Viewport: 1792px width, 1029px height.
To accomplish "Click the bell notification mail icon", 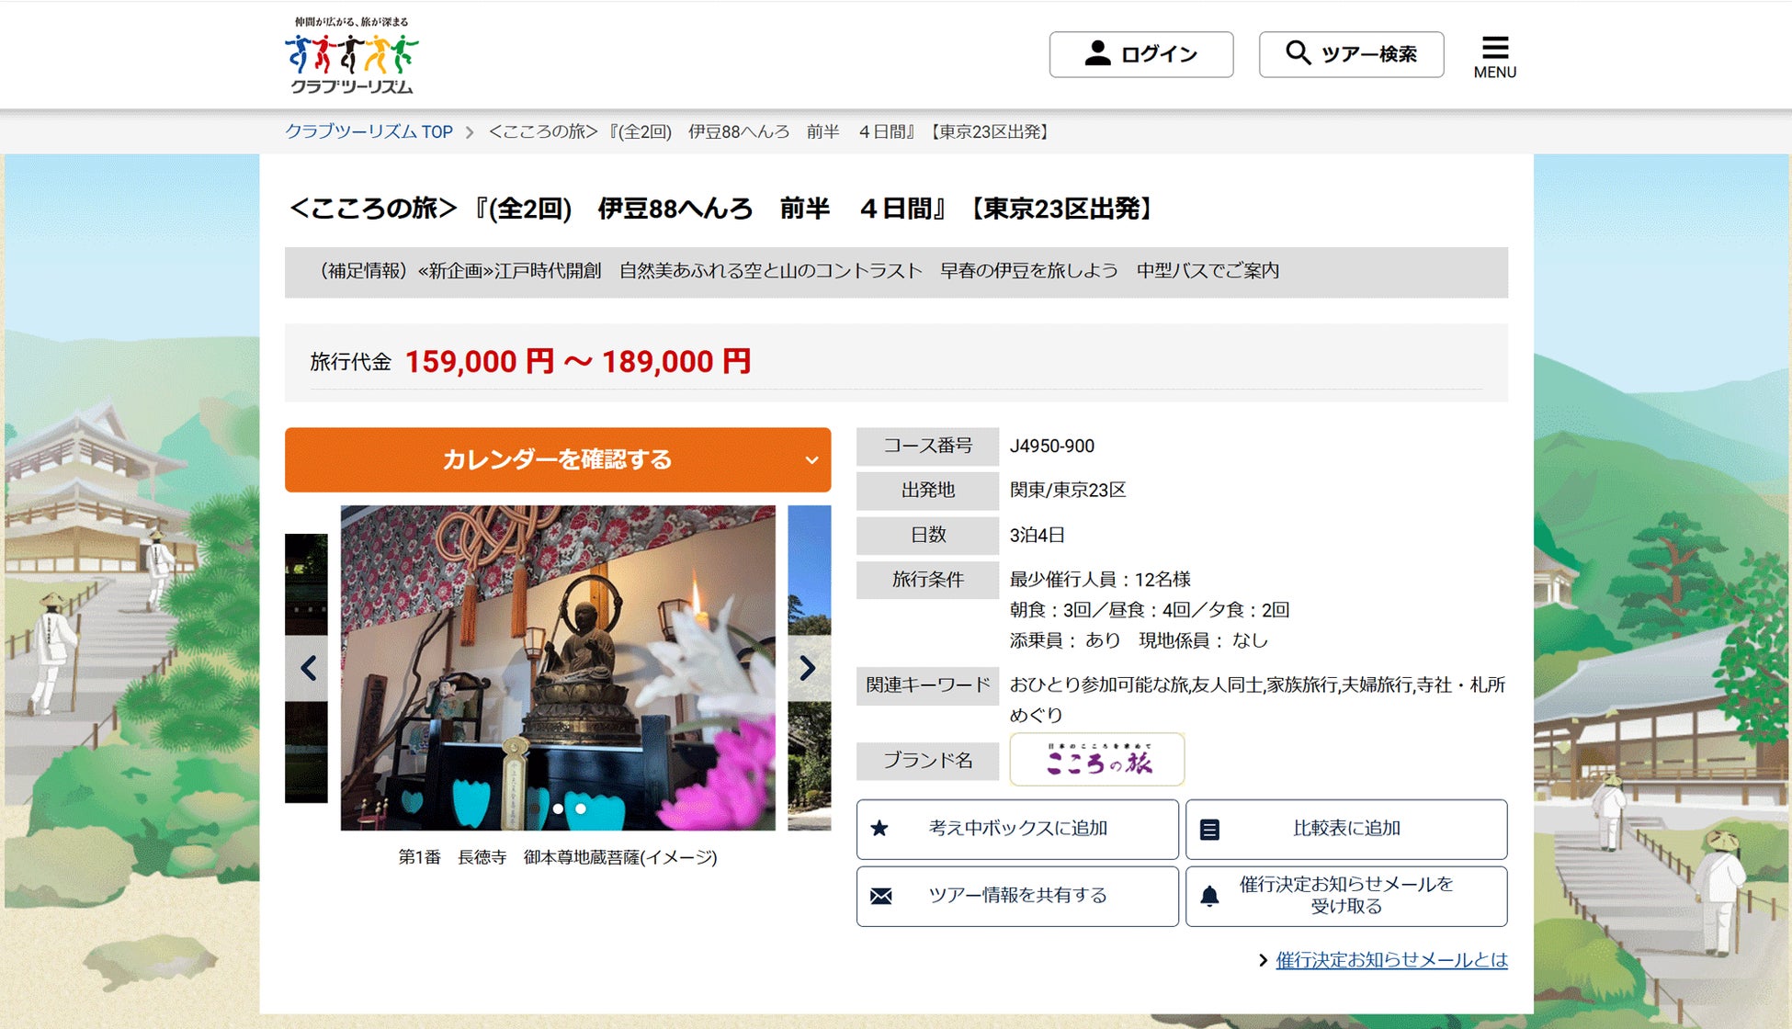I will coord(1209,896).
